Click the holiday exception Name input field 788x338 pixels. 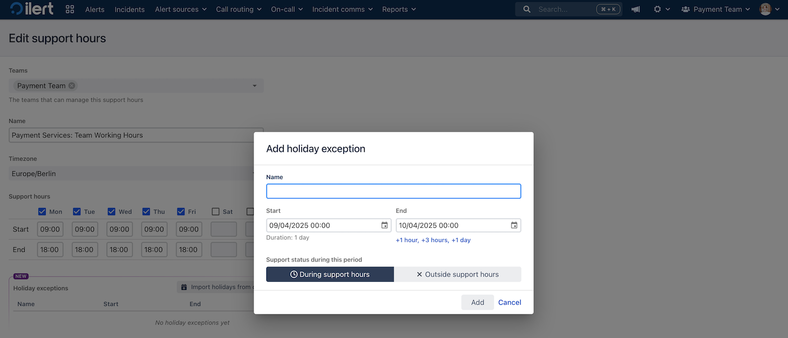click(393, 191)
